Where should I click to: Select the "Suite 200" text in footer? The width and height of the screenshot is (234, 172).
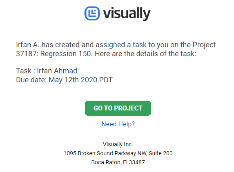(x=160, y=153)
